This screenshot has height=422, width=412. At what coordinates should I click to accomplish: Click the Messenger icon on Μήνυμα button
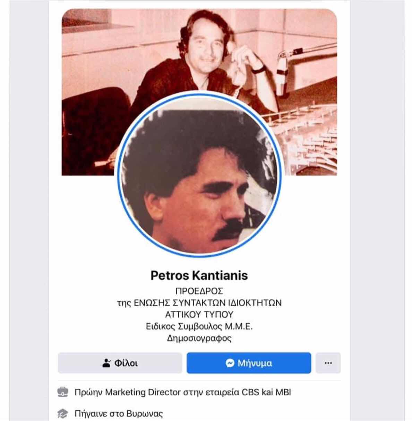(230, 363)
